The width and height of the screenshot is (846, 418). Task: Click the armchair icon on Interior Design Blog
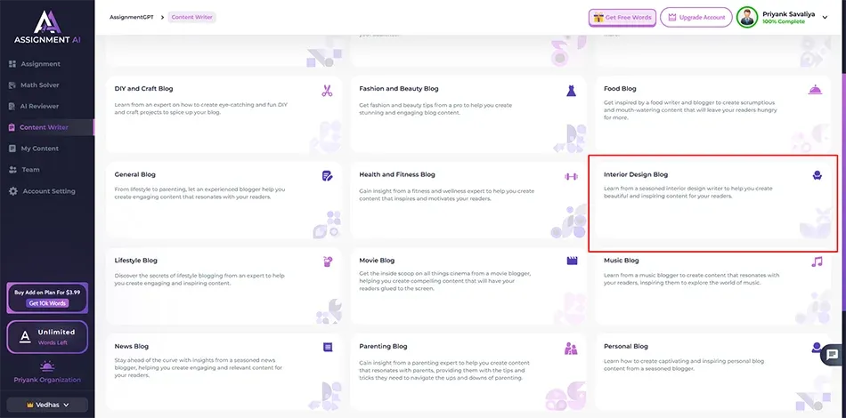pyautogui.click(x=817, y=176)
